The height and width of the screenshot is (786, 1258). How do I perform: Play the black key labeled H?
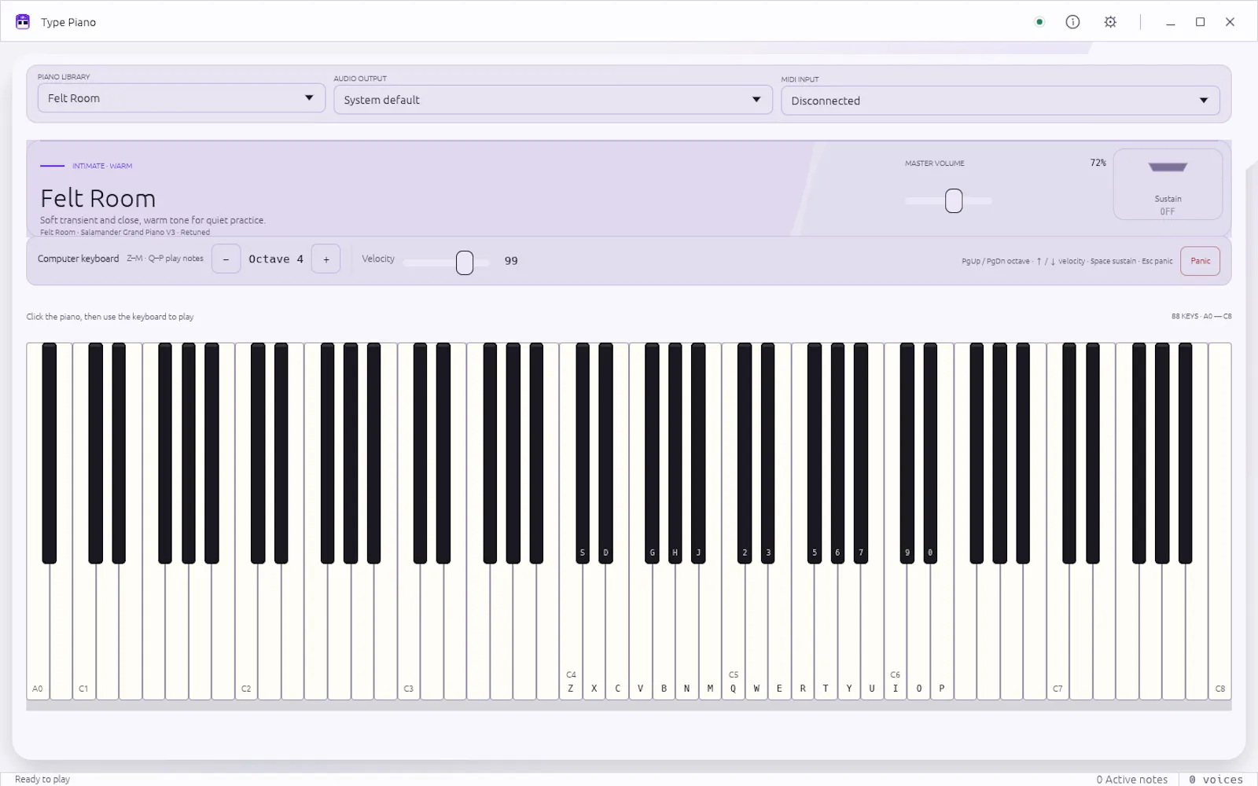tap(675, 454)
